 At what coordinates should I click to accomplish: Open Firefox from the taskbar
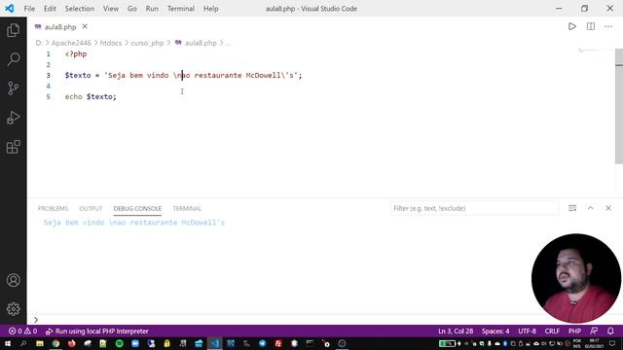pos(71,343)
